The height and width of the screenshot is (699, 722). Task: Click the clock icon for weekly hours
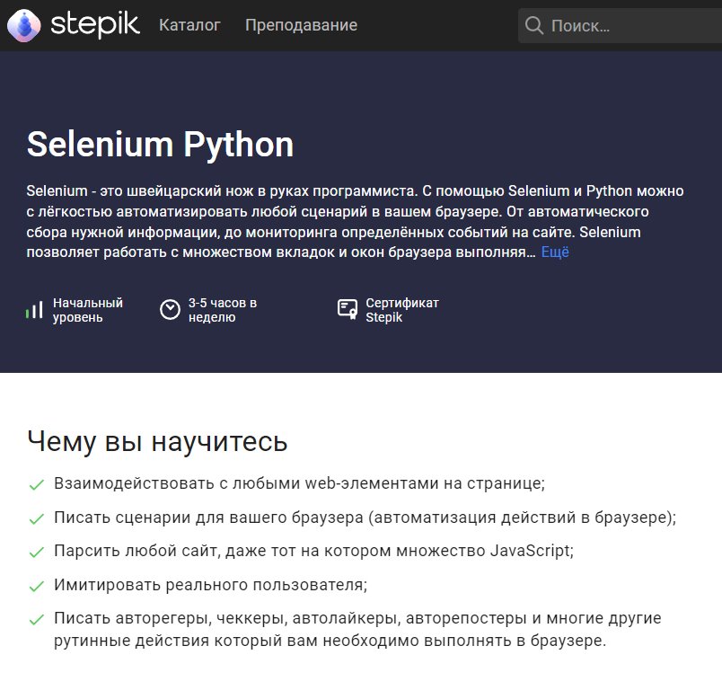pos(170,310)
